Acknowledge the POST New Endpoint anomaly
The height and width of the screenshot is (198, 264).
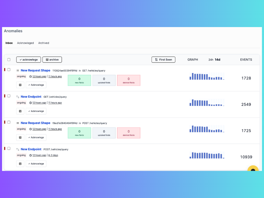[36, 163]
